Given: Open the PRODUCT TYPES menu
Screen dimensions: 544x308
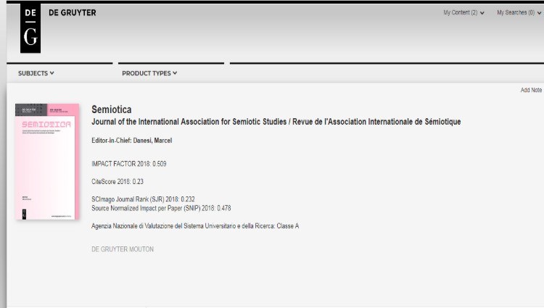Looking at the screenshot, I should click(149, 73).
